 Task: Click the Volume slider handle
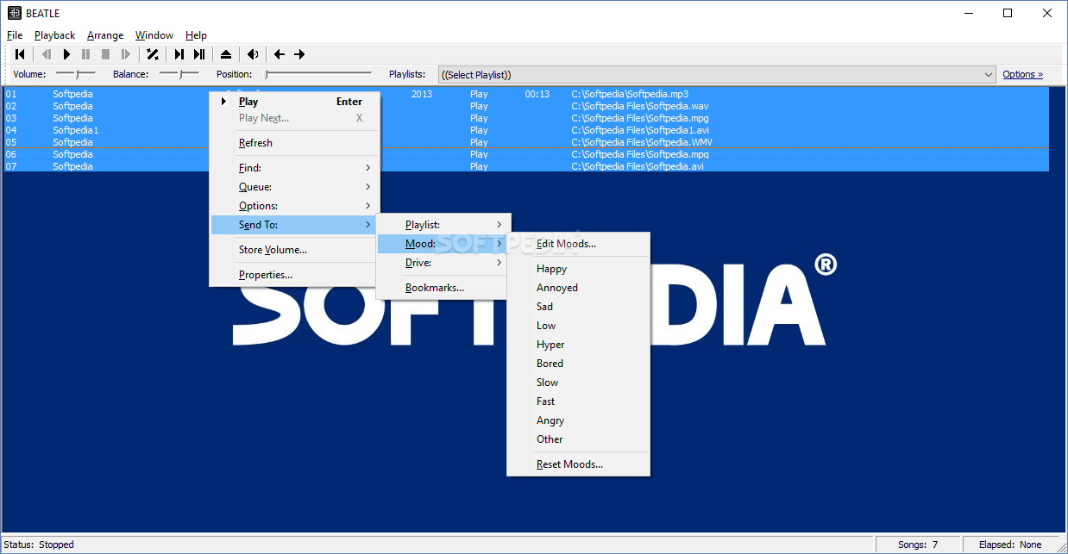(78, 74)
